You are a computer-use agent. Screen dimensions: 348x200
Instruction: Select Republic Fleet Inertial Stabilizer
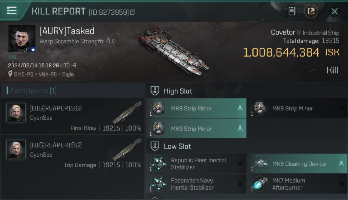tap(196, 164)
